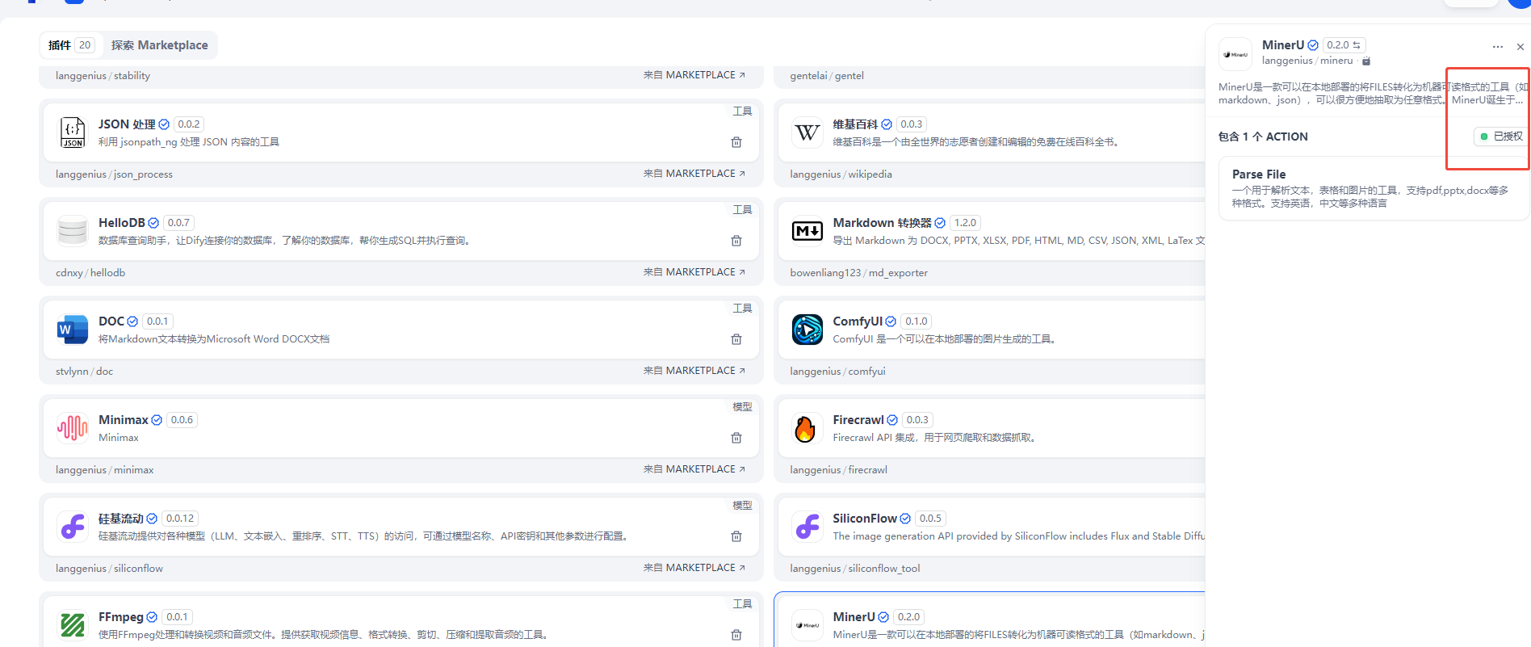This screenshot has height=647, width=1531.
Task: Click the bowenliang123 / md_exporter path text
Action: 858,273
